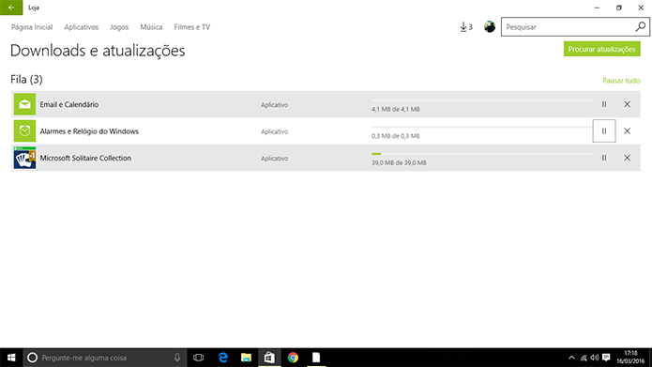The width and height of the screenshot is (652, 367).
Task: Go back with the green arrow
Action: coord(11,8)
